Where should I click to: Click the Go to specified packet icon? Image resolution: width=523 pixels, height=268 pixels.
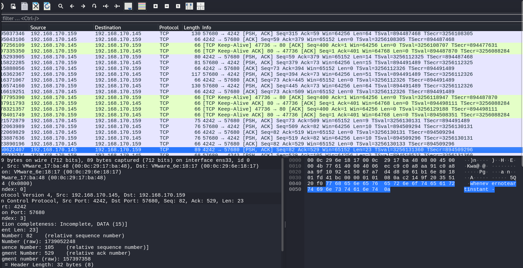click(x=95, y=6)
